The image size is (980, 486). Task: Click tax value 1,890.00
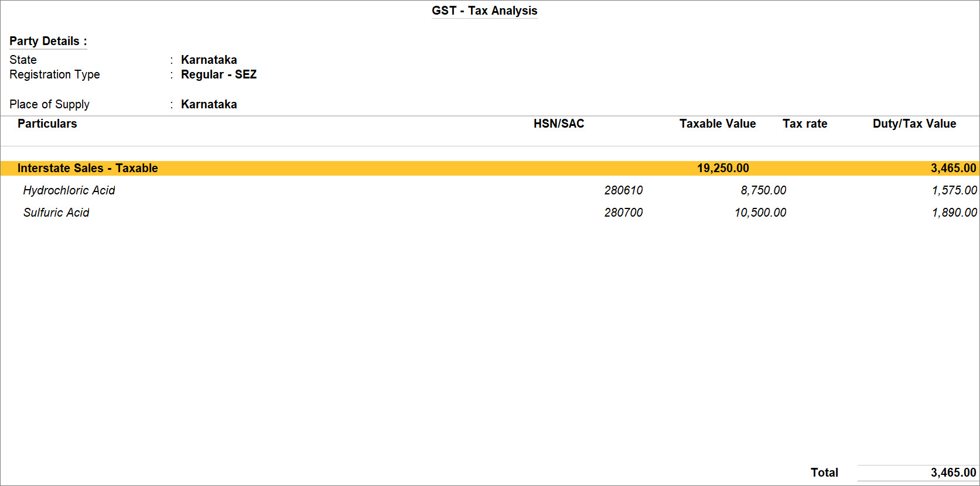[954, 213]
